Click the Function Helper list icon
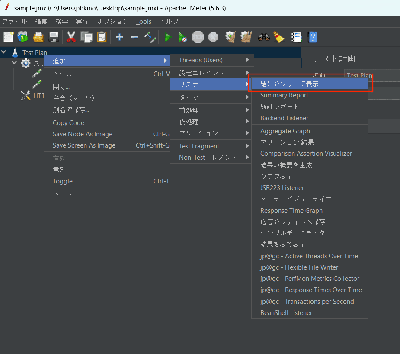The height and width of the screenshot is (354, 400). pos(296,37)
